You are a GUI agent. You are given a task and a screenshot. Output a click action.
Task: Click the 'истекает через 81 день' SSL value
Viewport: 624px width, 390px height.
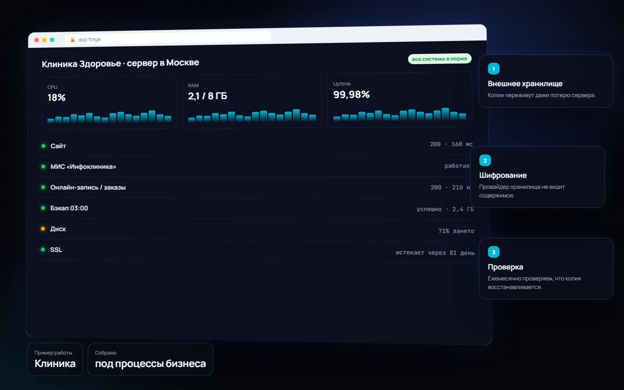[x=435, y=253]
